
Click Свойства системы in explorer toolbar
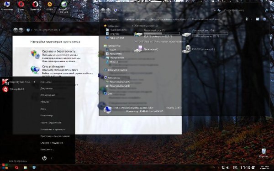[x=135, y=19]
